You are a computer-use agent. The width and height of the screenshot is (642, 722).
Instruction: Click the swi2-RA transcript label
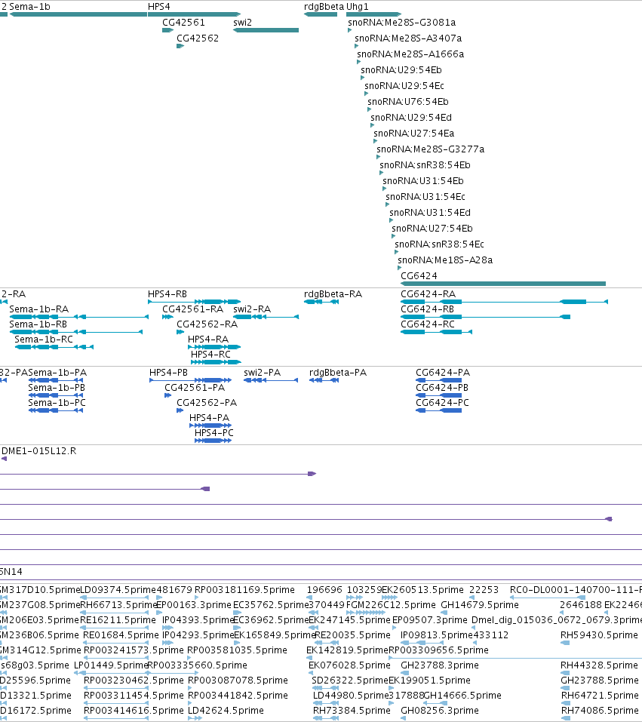[252, 309]
